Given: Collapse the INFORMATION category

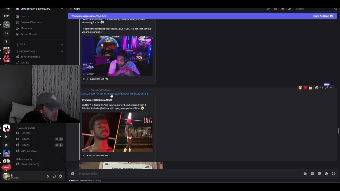Looking at the screenshot, I should [x=27, y=51].
